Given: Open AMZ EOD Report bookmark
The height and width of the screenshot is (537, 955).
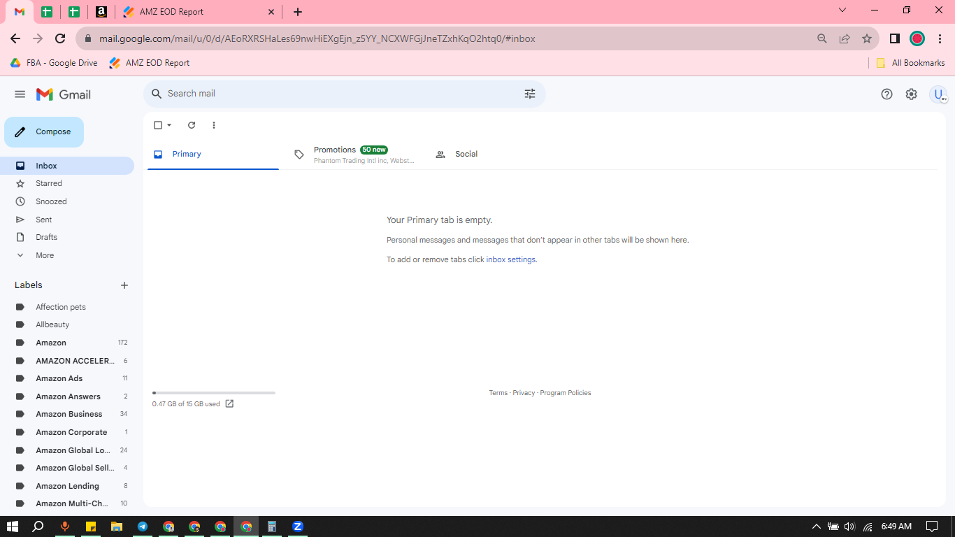Looking at the screenshot, I should [150, 63].
